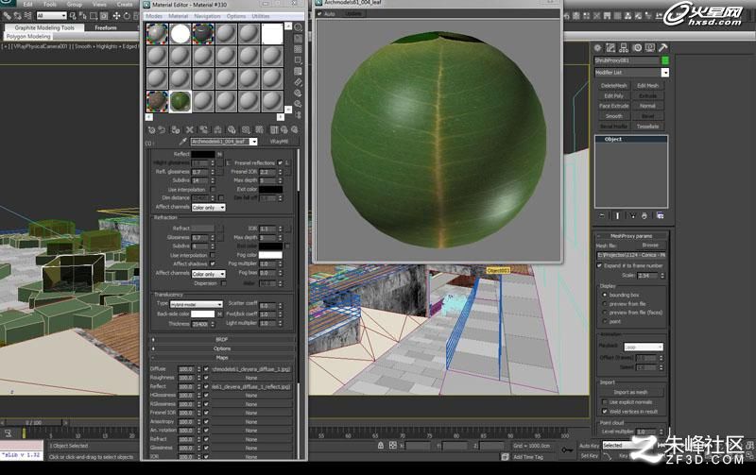756x475 pixels.
Task: Click the Edit Poly modifier button
Action: pyautogui.click(x=613, y=96)
